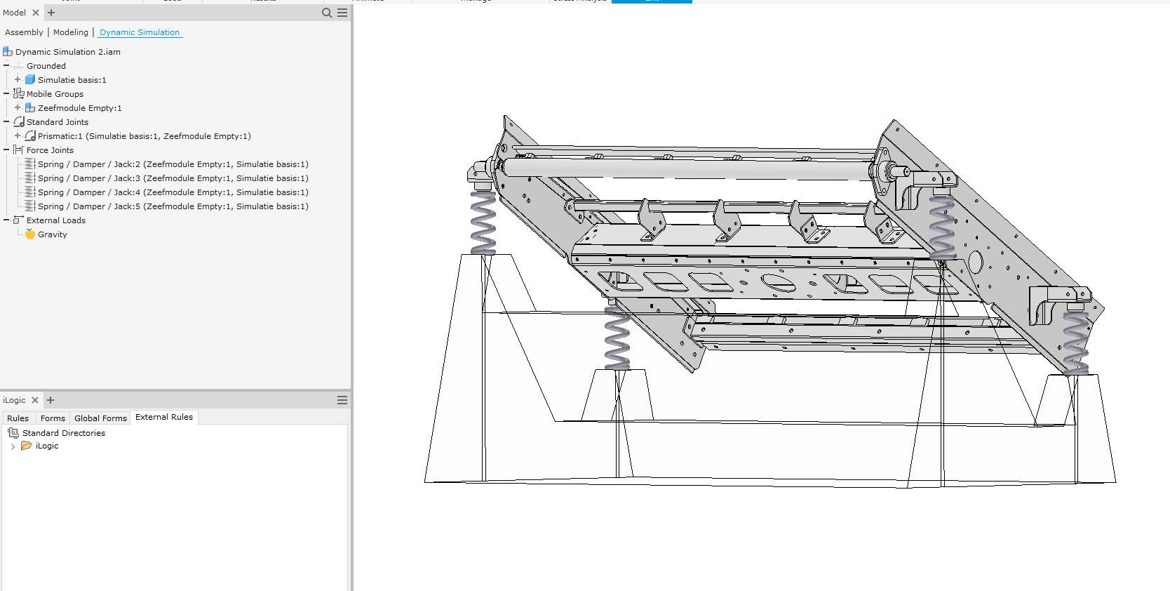Click the Prismatic:1 joint icon
This screenshot has height=591, width=1170.
pyautogui.click(x=30, y=135)
